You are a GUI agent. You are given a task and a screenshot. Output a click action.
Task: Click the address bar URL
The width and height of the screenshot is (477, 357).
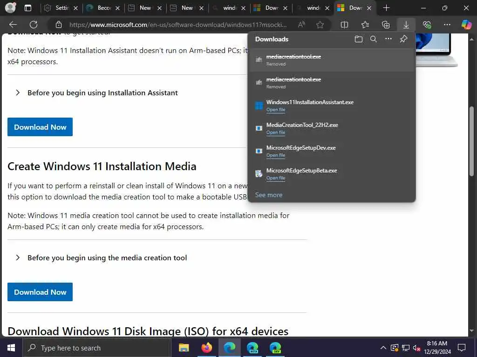(178, 25)
